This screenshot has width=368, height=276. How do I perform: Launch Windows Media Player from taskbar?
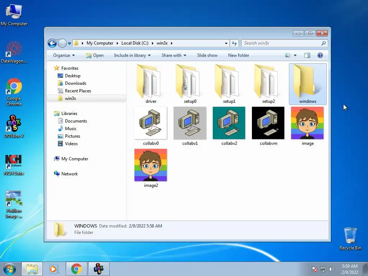(x=54, y=269)
